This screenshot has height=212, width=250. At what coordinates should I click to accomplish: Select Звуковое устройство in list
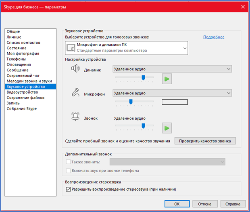point(31,87)
